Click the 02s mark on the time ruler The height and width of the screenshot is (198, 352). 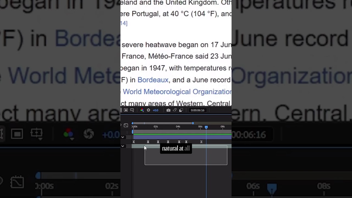tap(156, 127)
